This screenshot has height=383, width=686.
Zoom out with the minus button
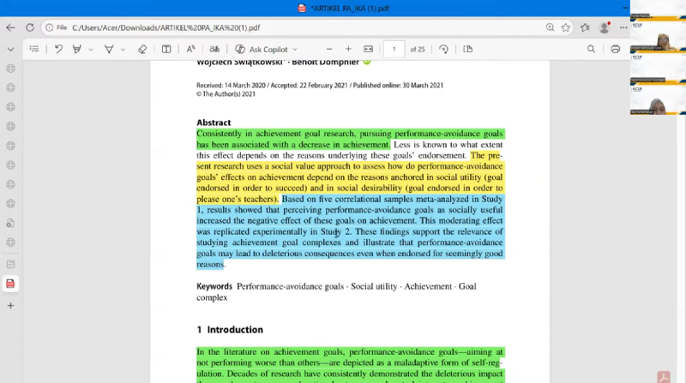(329, 49)
